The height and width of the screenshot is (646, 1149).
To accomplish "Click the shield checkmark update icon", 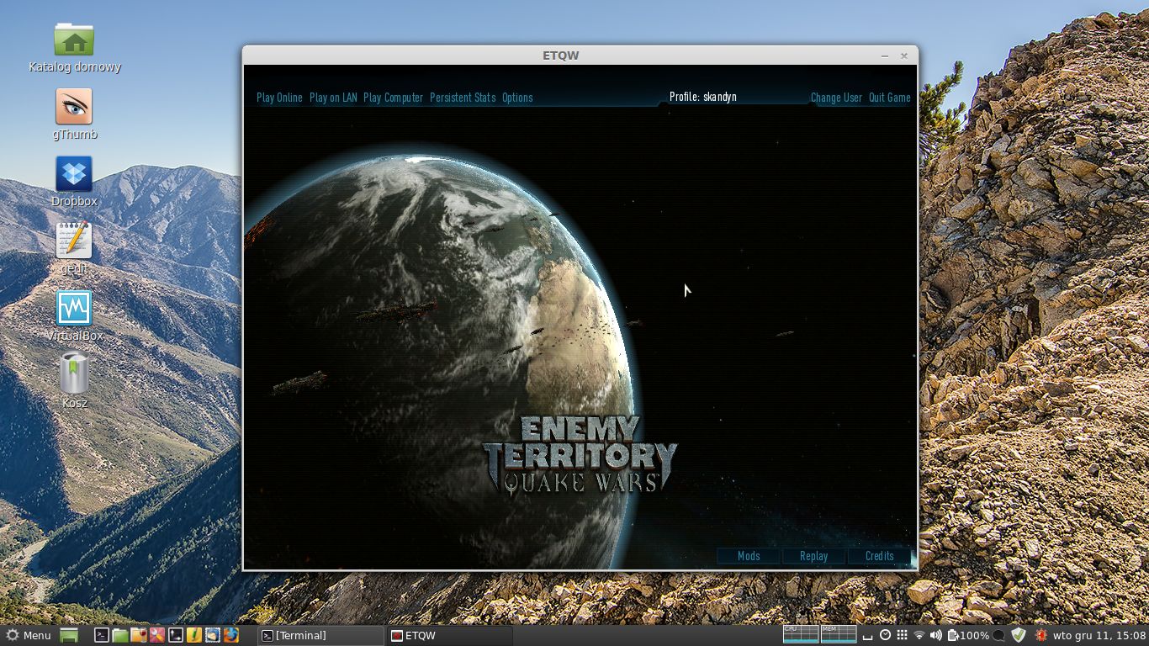I will (1019, 635).
